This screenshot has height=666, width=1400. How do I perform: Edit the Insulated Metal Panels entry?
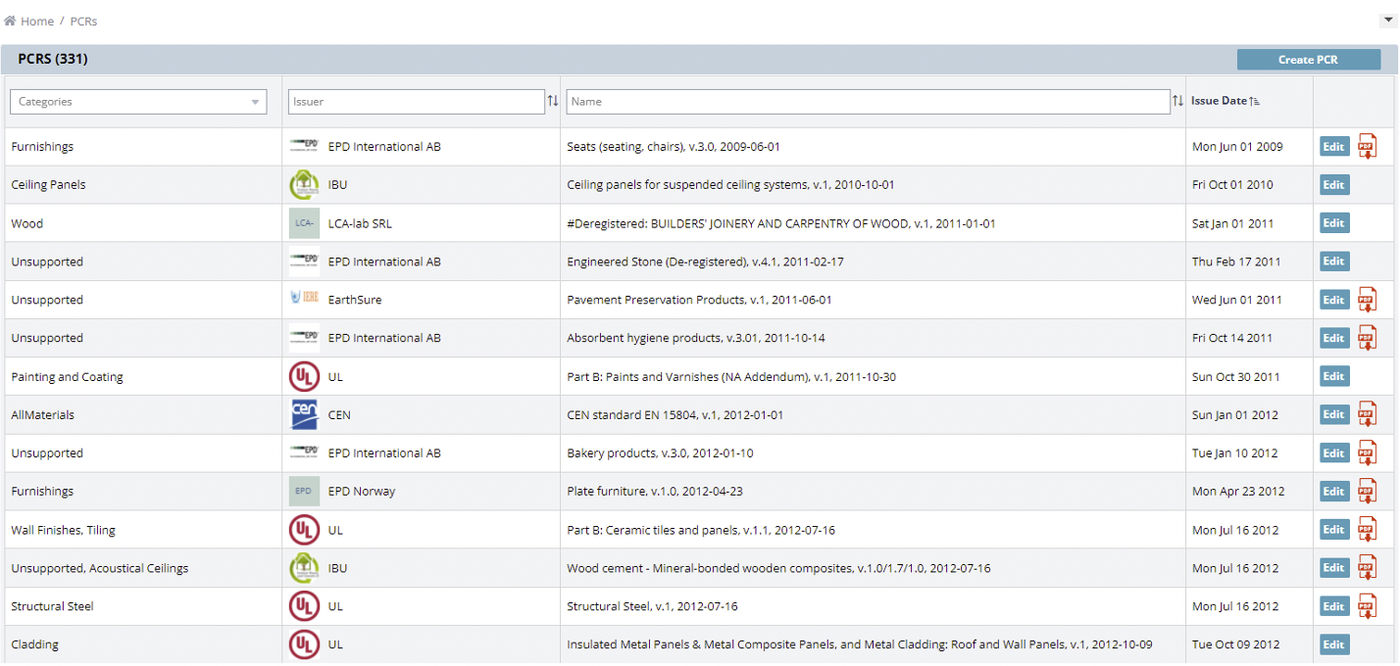click(1333, 644)
